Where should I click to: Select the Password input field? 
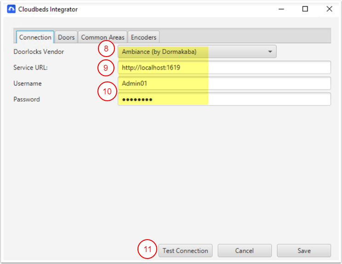pyautogui.click(x=224, y=99)
